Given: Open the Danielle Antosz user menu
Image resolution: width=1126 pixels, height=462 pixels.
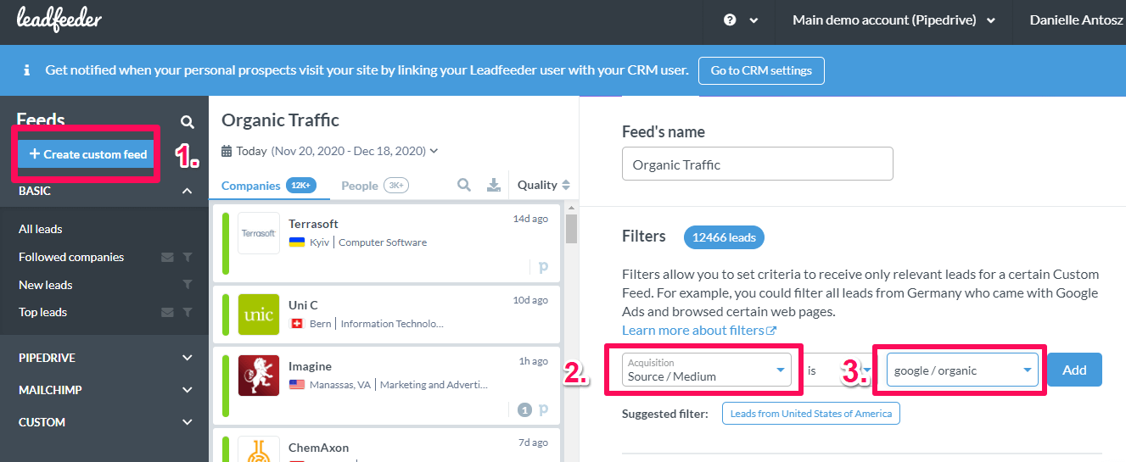Looking at the screenshot, I should pos(1078,20).
